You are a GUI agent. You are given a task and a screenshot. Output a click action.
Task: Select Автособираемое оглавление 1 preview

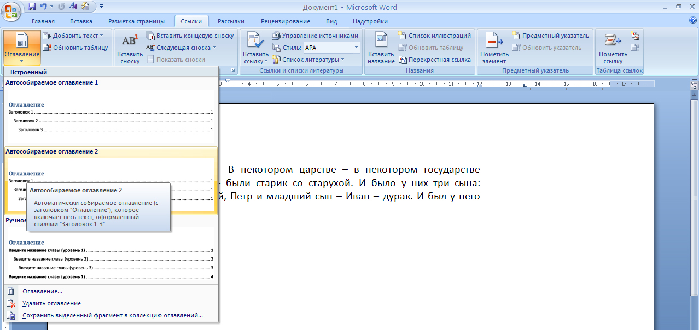(110, 111)
